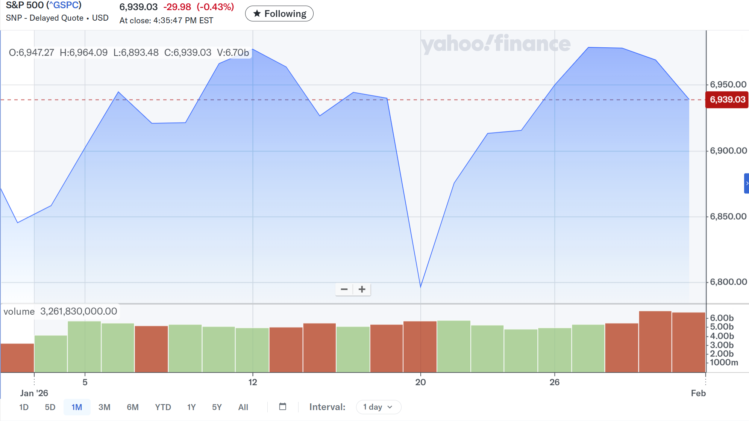This screenshot has height=421, width=749.
Task: Show the 5Y chart range
Action: pos(217,407)
